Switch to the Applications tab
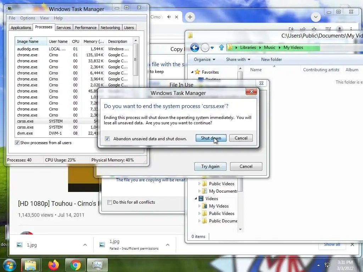Screen dimensions: 363x272 pyautogui.click(x=21, y=28)
